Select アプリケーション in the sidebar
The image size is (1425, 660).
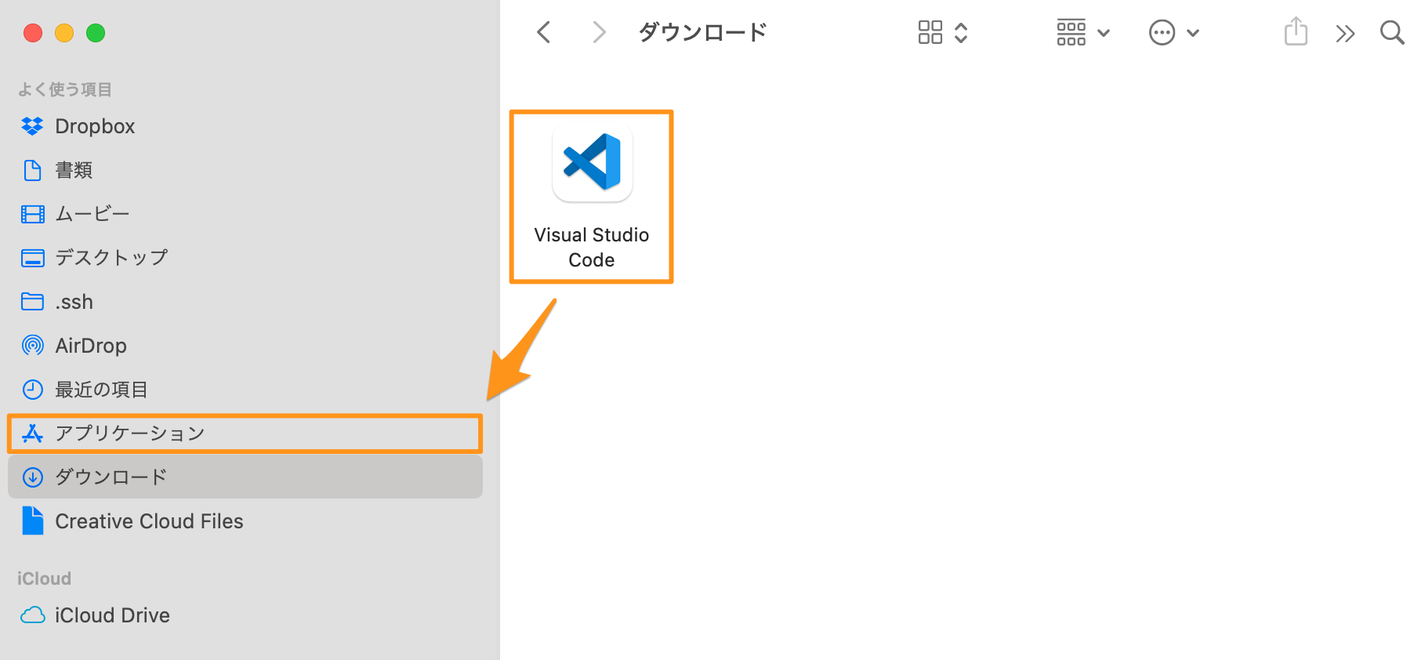point(129,433)
